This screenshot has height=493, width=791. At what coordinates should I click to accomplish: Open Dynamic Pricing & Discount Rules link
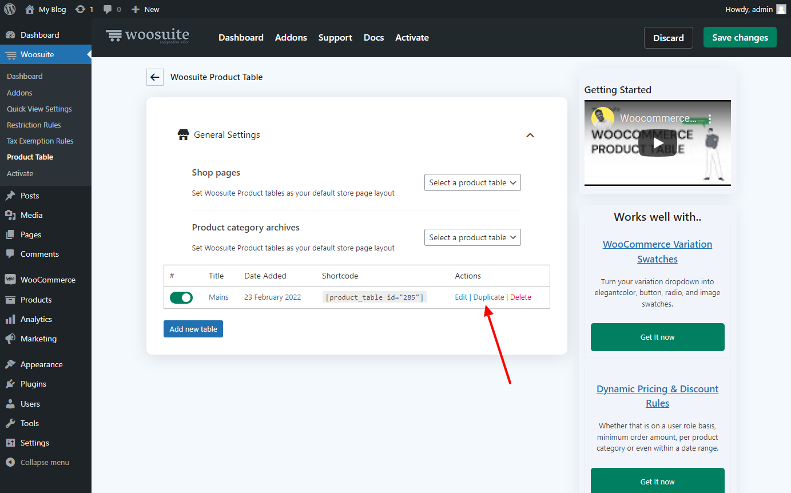[x=658, y=396]
